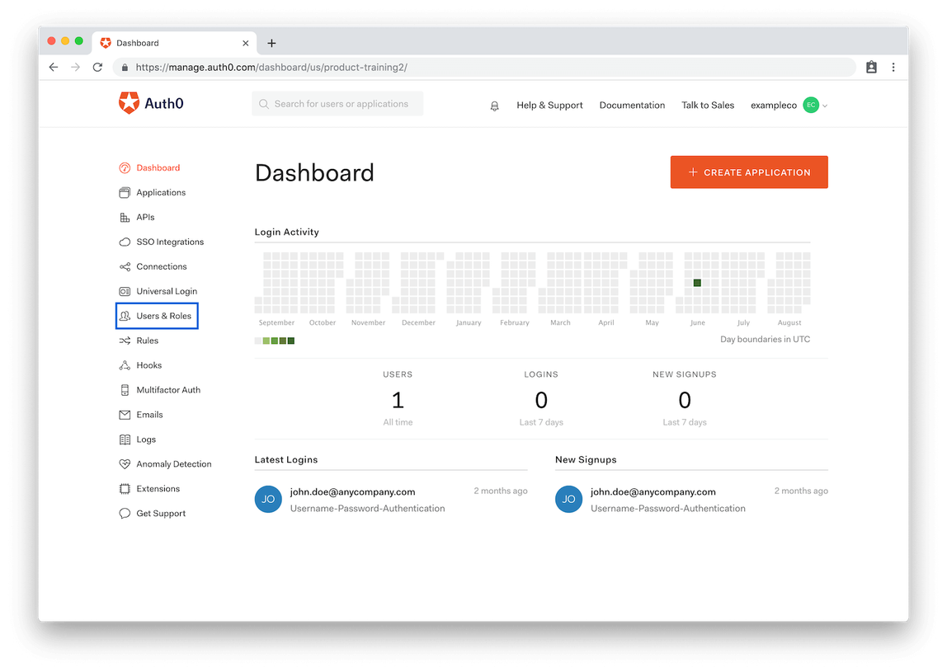
Task: Click the 'Day boundaries in UTC' text
Action: [x=765, y=340]
